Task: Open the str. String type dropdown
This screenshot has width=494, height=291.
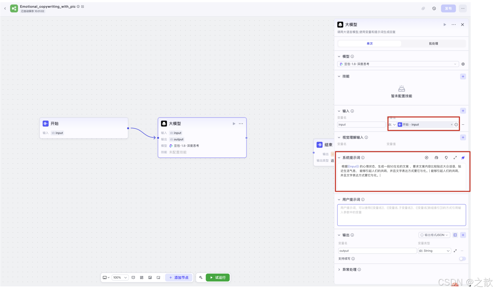Action: pos(434,251)
